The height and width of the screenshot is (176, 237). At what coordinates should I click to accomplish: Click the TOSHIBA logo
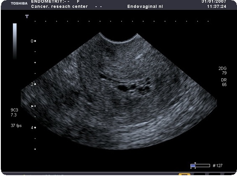coord(19,3)
